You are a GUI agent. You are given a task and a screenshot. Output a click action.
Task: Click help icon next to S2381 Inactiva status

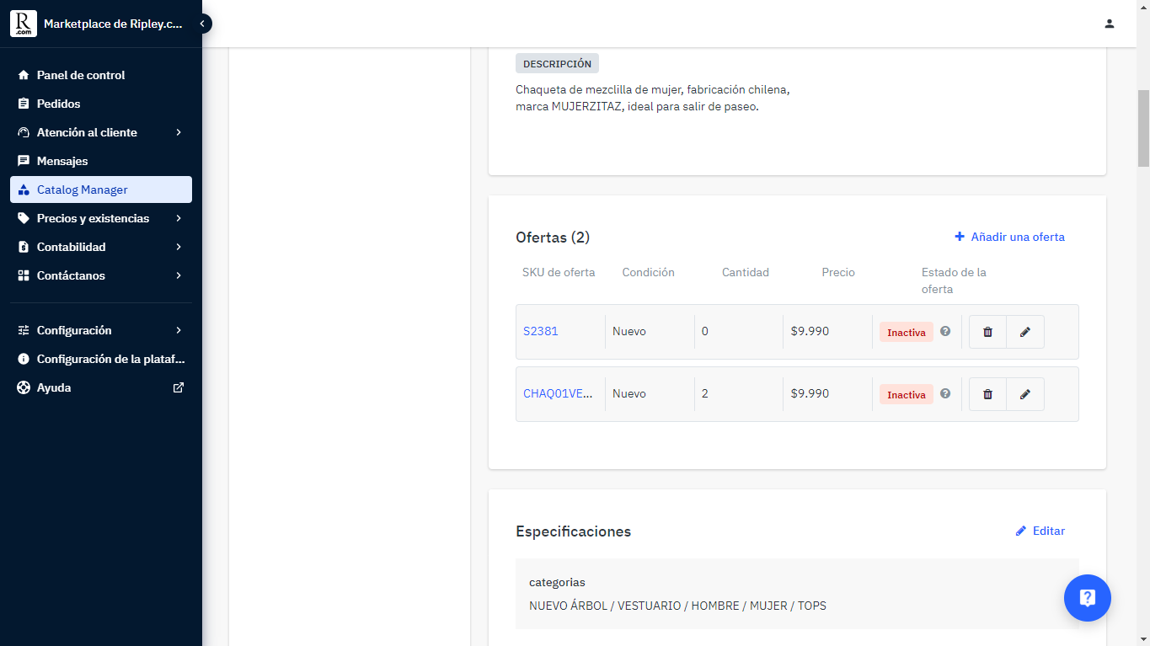coord(945,331)
